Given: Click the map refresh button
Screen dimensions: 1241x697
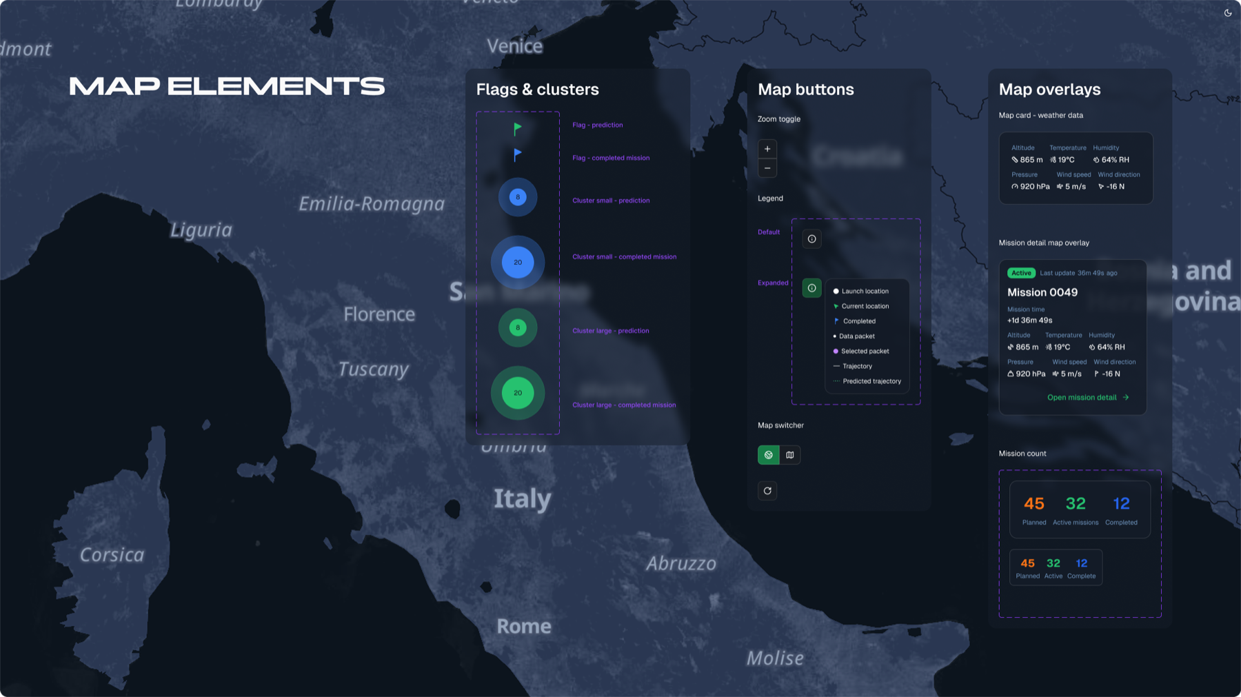Looking at the screenshot, I should pos(767,491).
